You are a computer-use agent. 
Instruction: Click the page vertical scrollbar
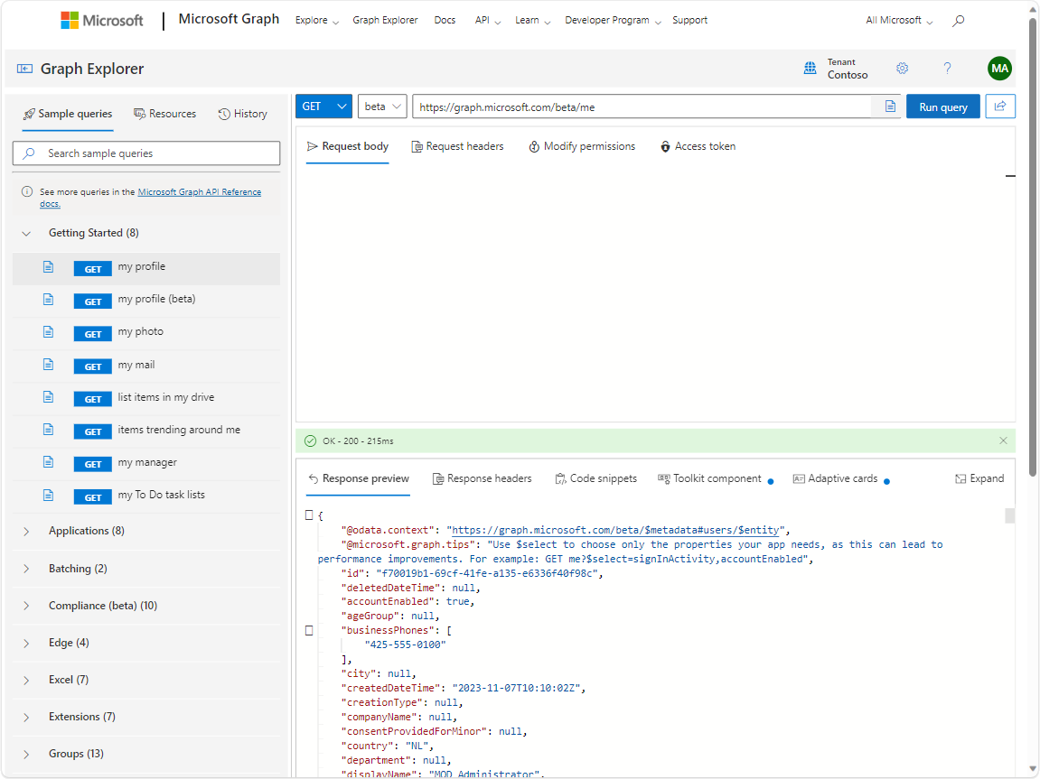(1033, 247)
